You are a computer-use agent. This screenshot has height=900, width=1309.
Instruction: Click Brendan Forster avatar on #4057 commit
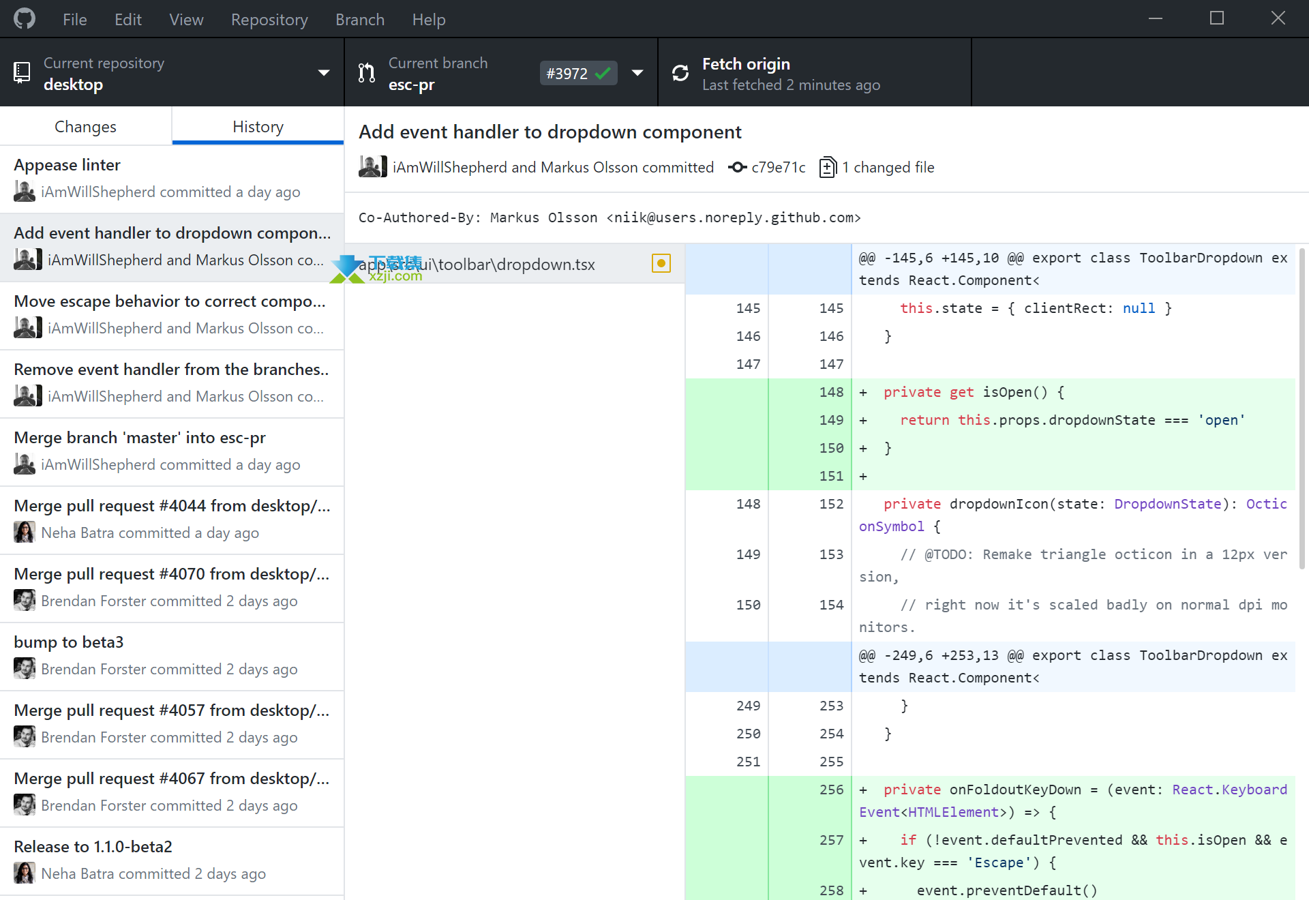tap(25, 737)
